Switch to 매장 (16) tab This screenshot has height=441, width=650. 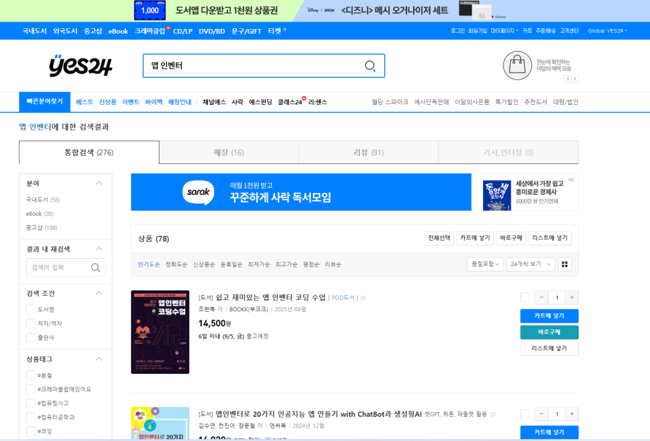pyautogui.click(x=229, y=153)
